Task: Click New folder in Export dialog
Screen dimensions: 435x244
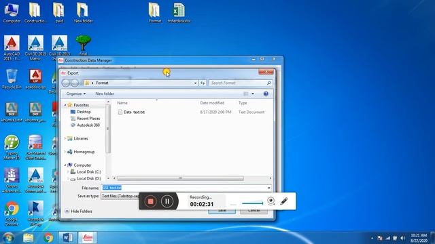Action: pos(105,94)
